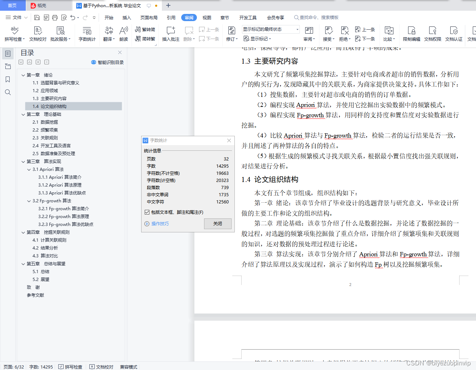The width and height of the screenshot is (476, 370).
Task: Click expand-all plus icon in 目录 panel
Action: (x=38, y=62)
